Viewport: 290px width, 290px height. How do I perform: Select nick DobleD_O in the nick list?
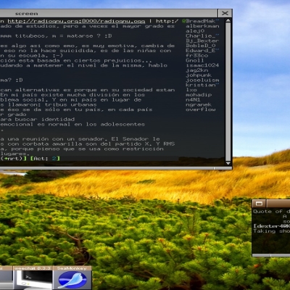point(200,46)
